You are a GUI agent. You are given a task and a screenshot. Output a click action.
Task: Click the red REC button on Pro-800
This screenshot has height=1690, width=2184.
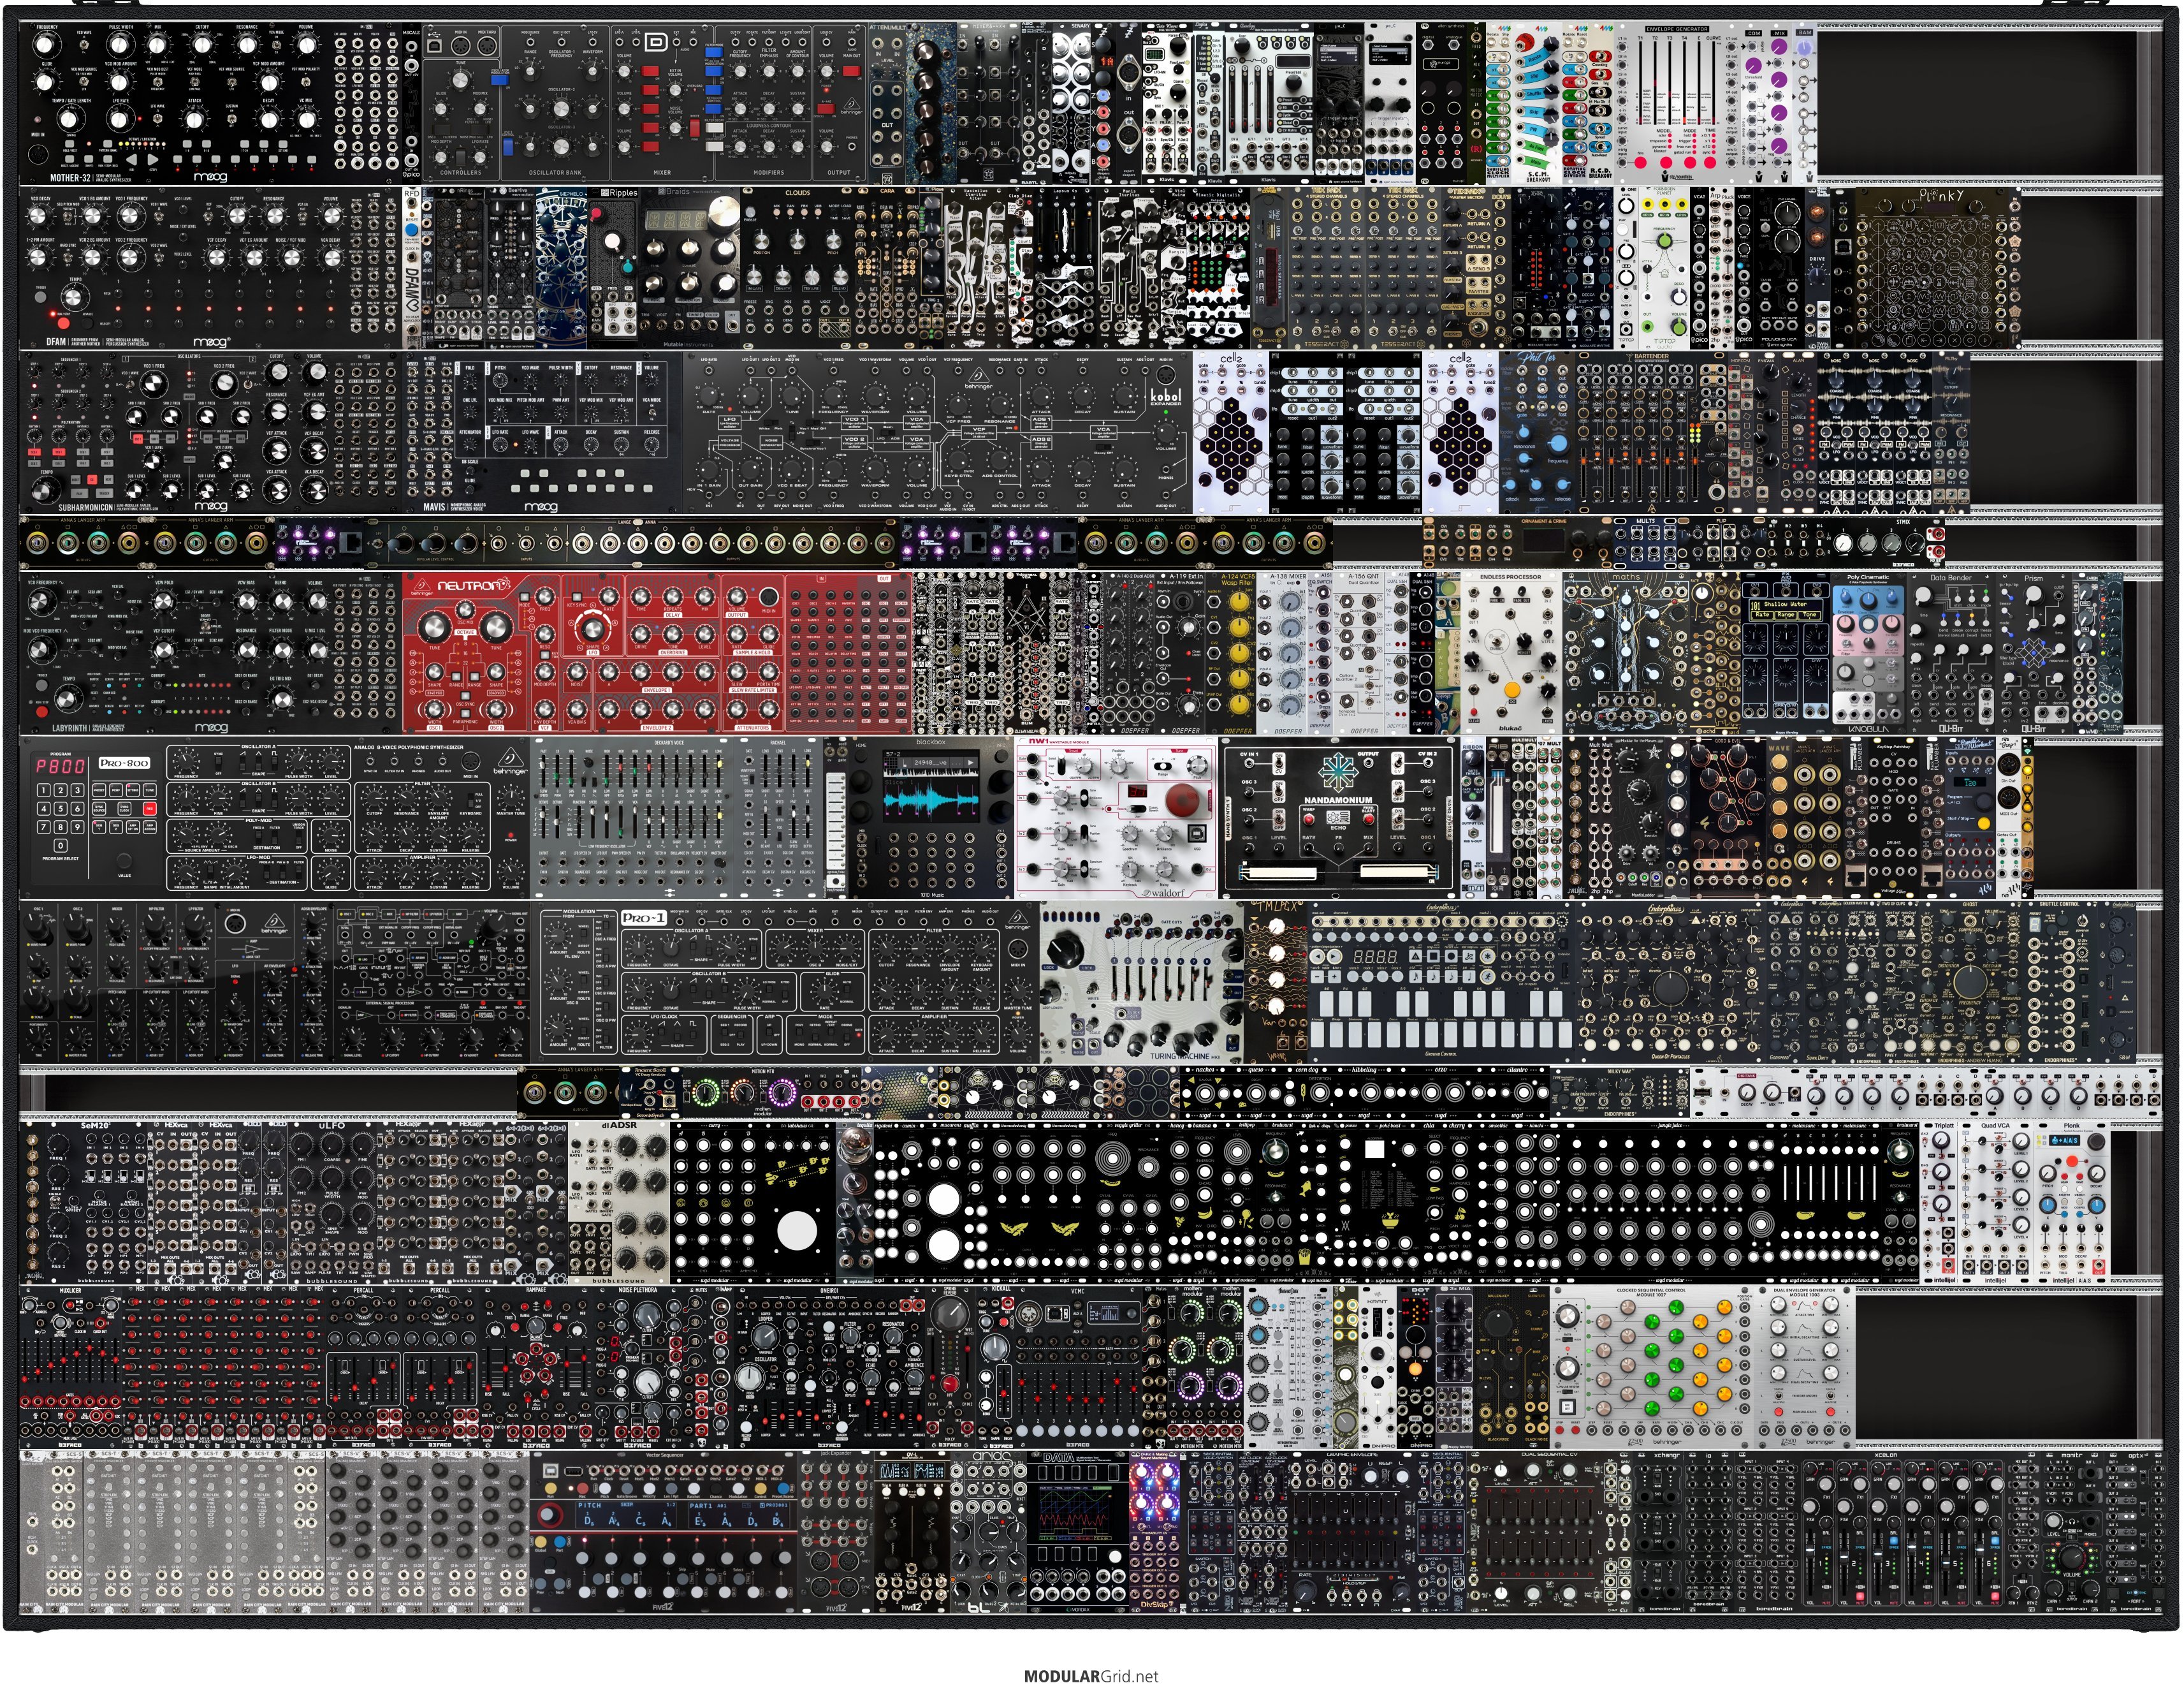pyautogui.click(x=149, y=809)
